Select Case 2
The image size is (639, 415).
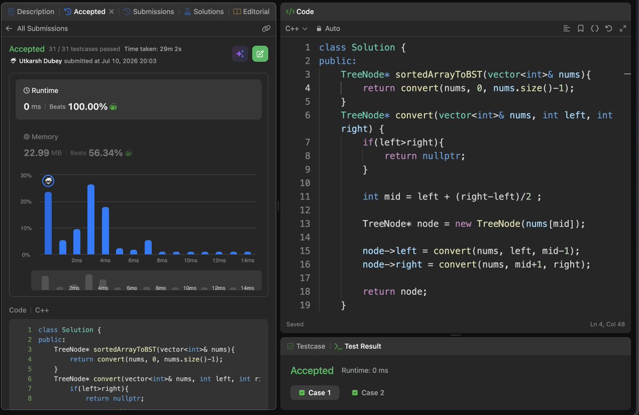[368, 393]
